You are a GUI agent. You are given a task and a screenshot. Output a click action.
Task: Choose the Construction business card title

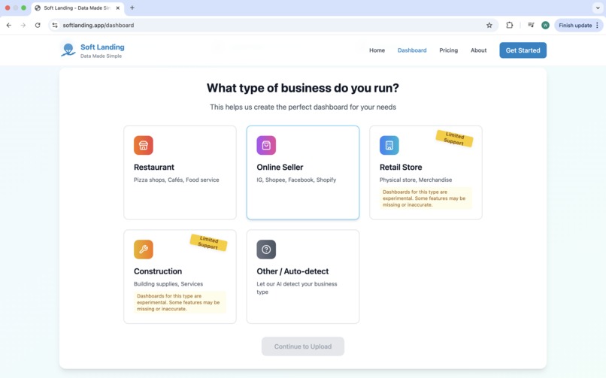coord(158,271)
